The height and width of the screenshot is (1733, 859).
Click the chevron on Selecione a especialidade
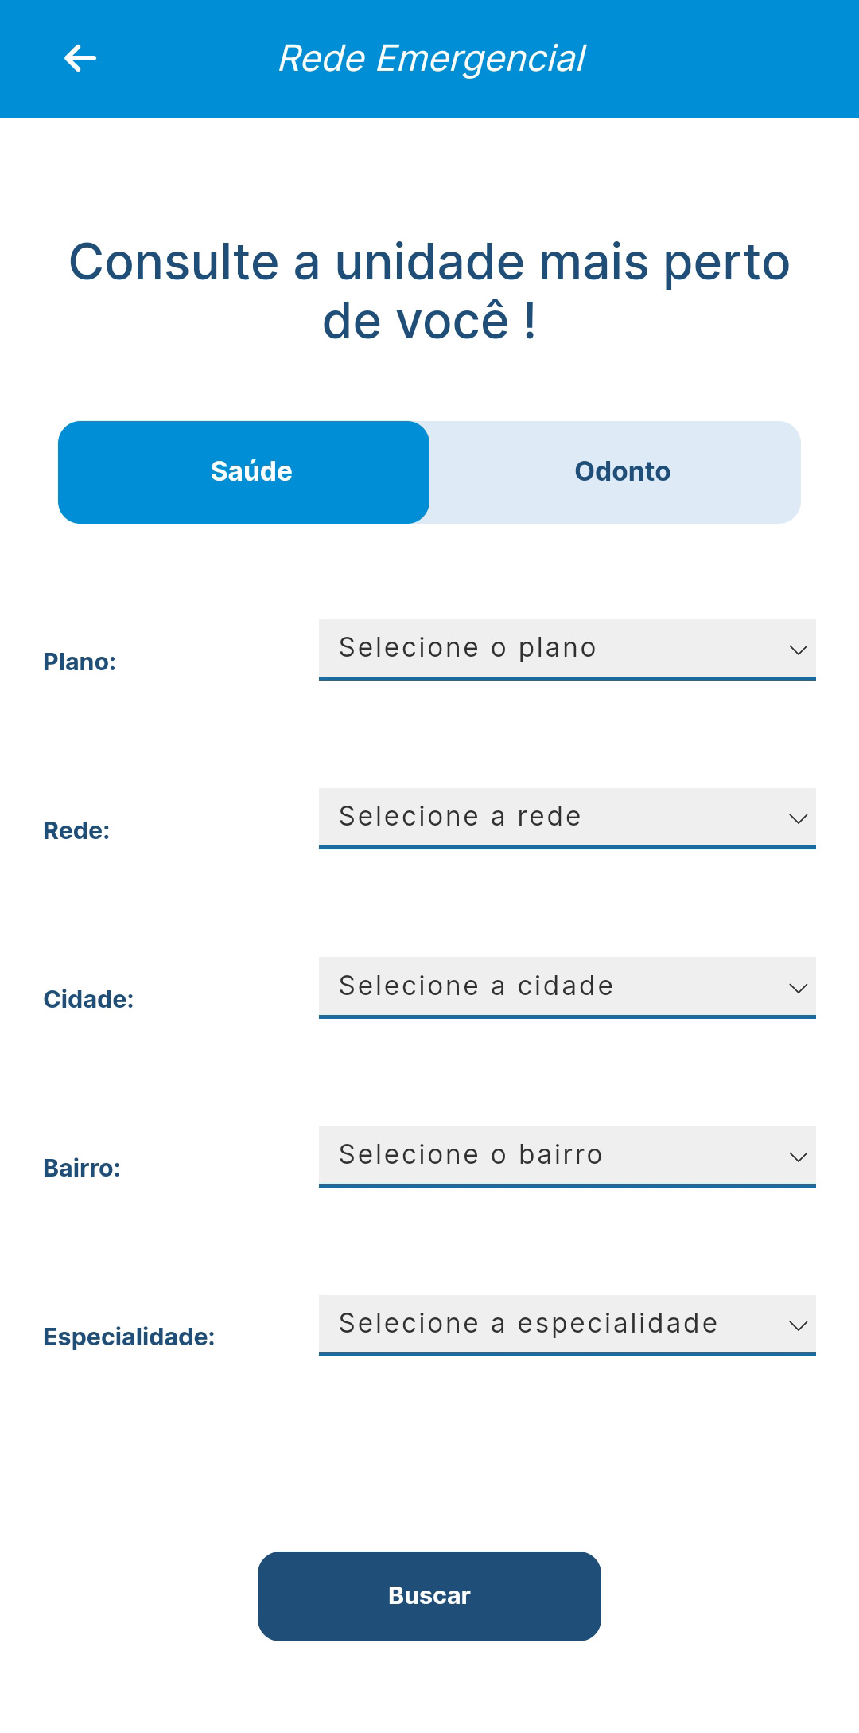click(798, 1325)
